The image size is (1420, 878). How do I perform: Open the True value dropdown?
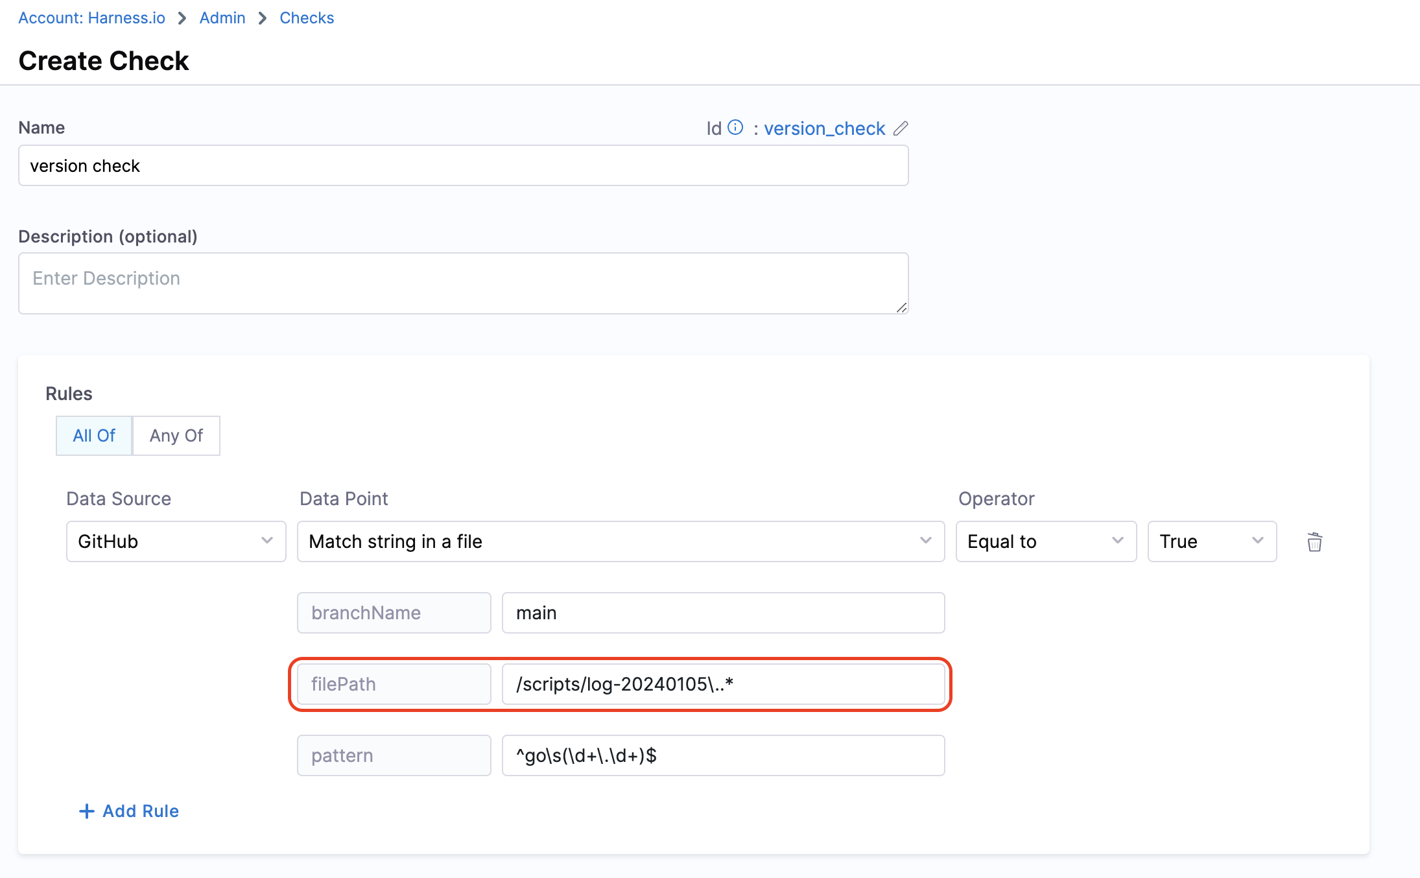click(x=1211, y=541)
